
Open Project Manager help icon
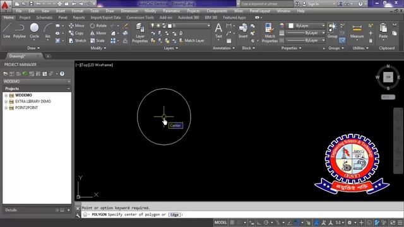coord(62,74)
